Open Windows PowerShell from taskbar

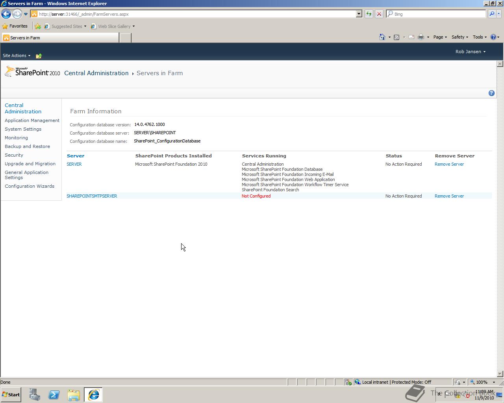[54, 395]
